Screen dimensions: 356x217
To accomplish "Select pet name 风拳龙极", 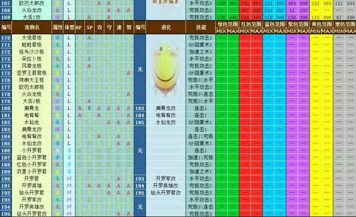I will click(32, 66).
